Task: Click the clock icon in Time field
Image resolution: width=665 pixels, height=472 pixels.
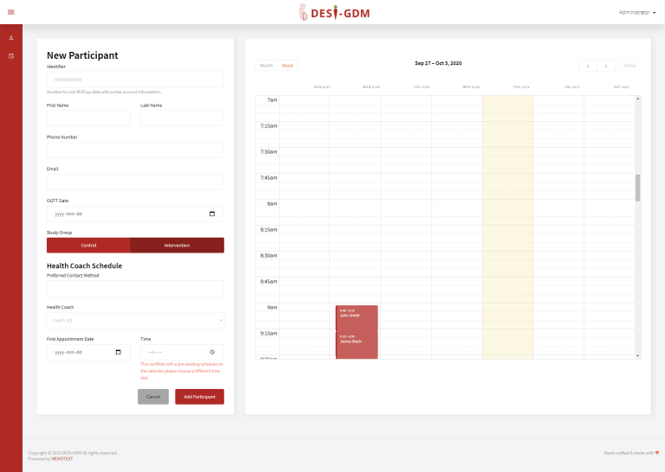Action: pyautogui.click(x=212, y=352)
